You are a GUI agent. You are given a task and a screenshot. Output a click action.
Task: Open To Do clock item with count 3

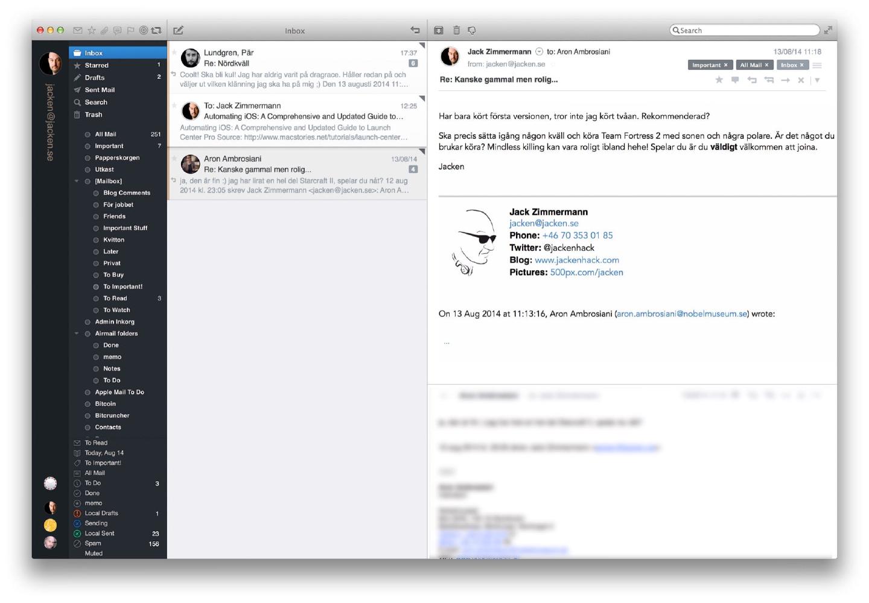click(118, 483)
